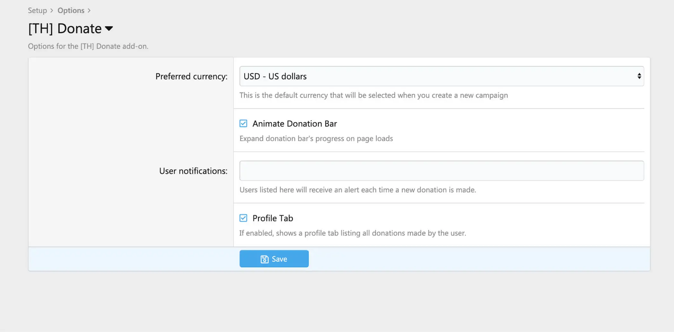Click the chevron after Setup breadcrumb
Viewport: 674px width, 332px height.
(52, 11)
